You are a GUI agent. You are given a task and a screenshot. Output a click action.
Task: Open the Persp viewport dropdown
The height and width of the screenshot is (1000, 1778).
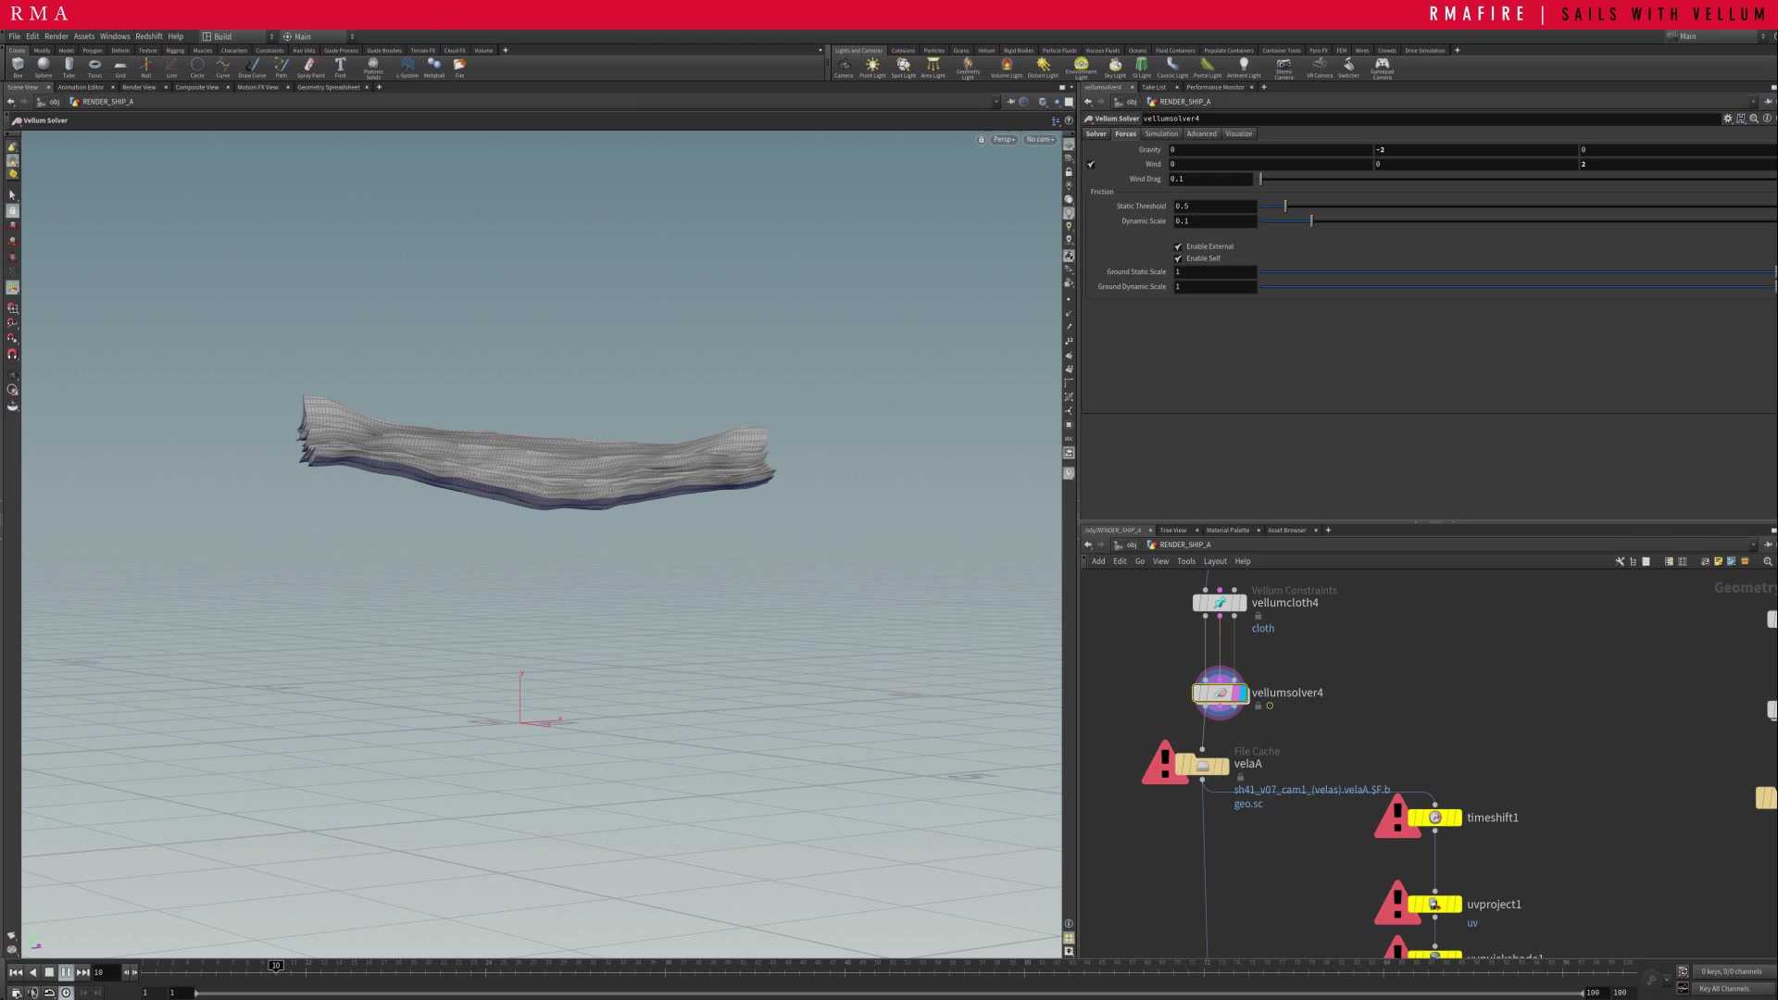coord(1005,140)
